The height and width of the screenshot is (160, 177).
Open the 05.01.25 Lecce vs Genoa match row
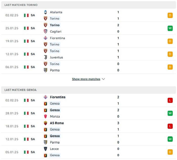click(88, 152)
